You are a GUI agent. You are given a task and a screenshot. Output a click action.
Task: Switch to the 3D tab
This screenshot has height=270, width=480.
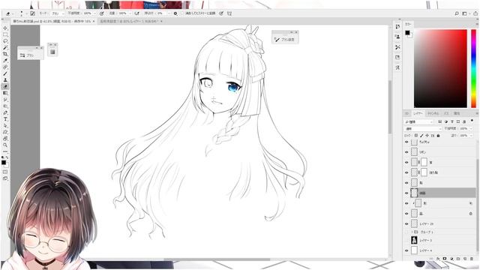click(406, 113)
